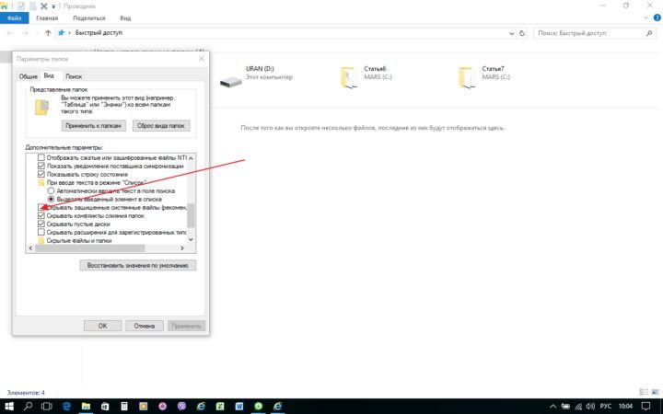Open Word from the taskbar

point(239,406)
